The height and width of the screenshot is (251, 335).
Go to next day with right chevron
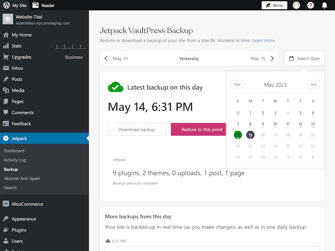pyautogui.click(x=272, y=58)
